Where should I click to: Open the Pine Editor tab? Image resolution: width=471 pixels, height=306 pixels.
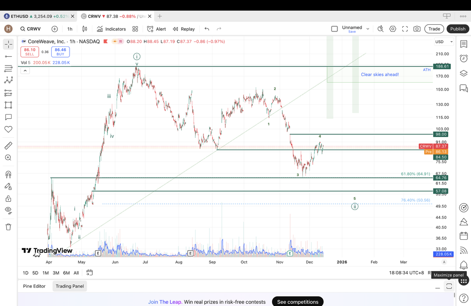(x=34, y=286)
